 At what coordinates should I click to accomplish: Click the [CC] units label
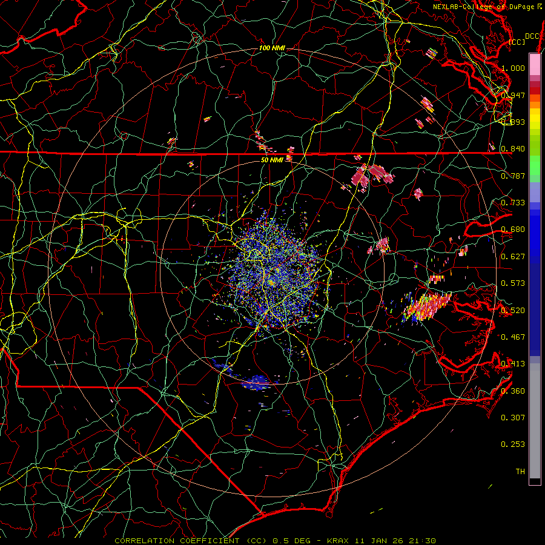point(517,42)
